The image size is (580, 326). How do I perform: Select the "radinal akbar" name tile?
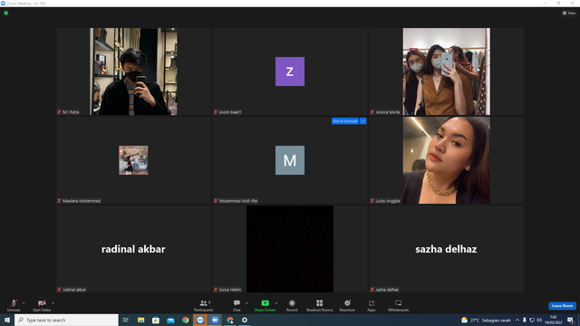133,249
